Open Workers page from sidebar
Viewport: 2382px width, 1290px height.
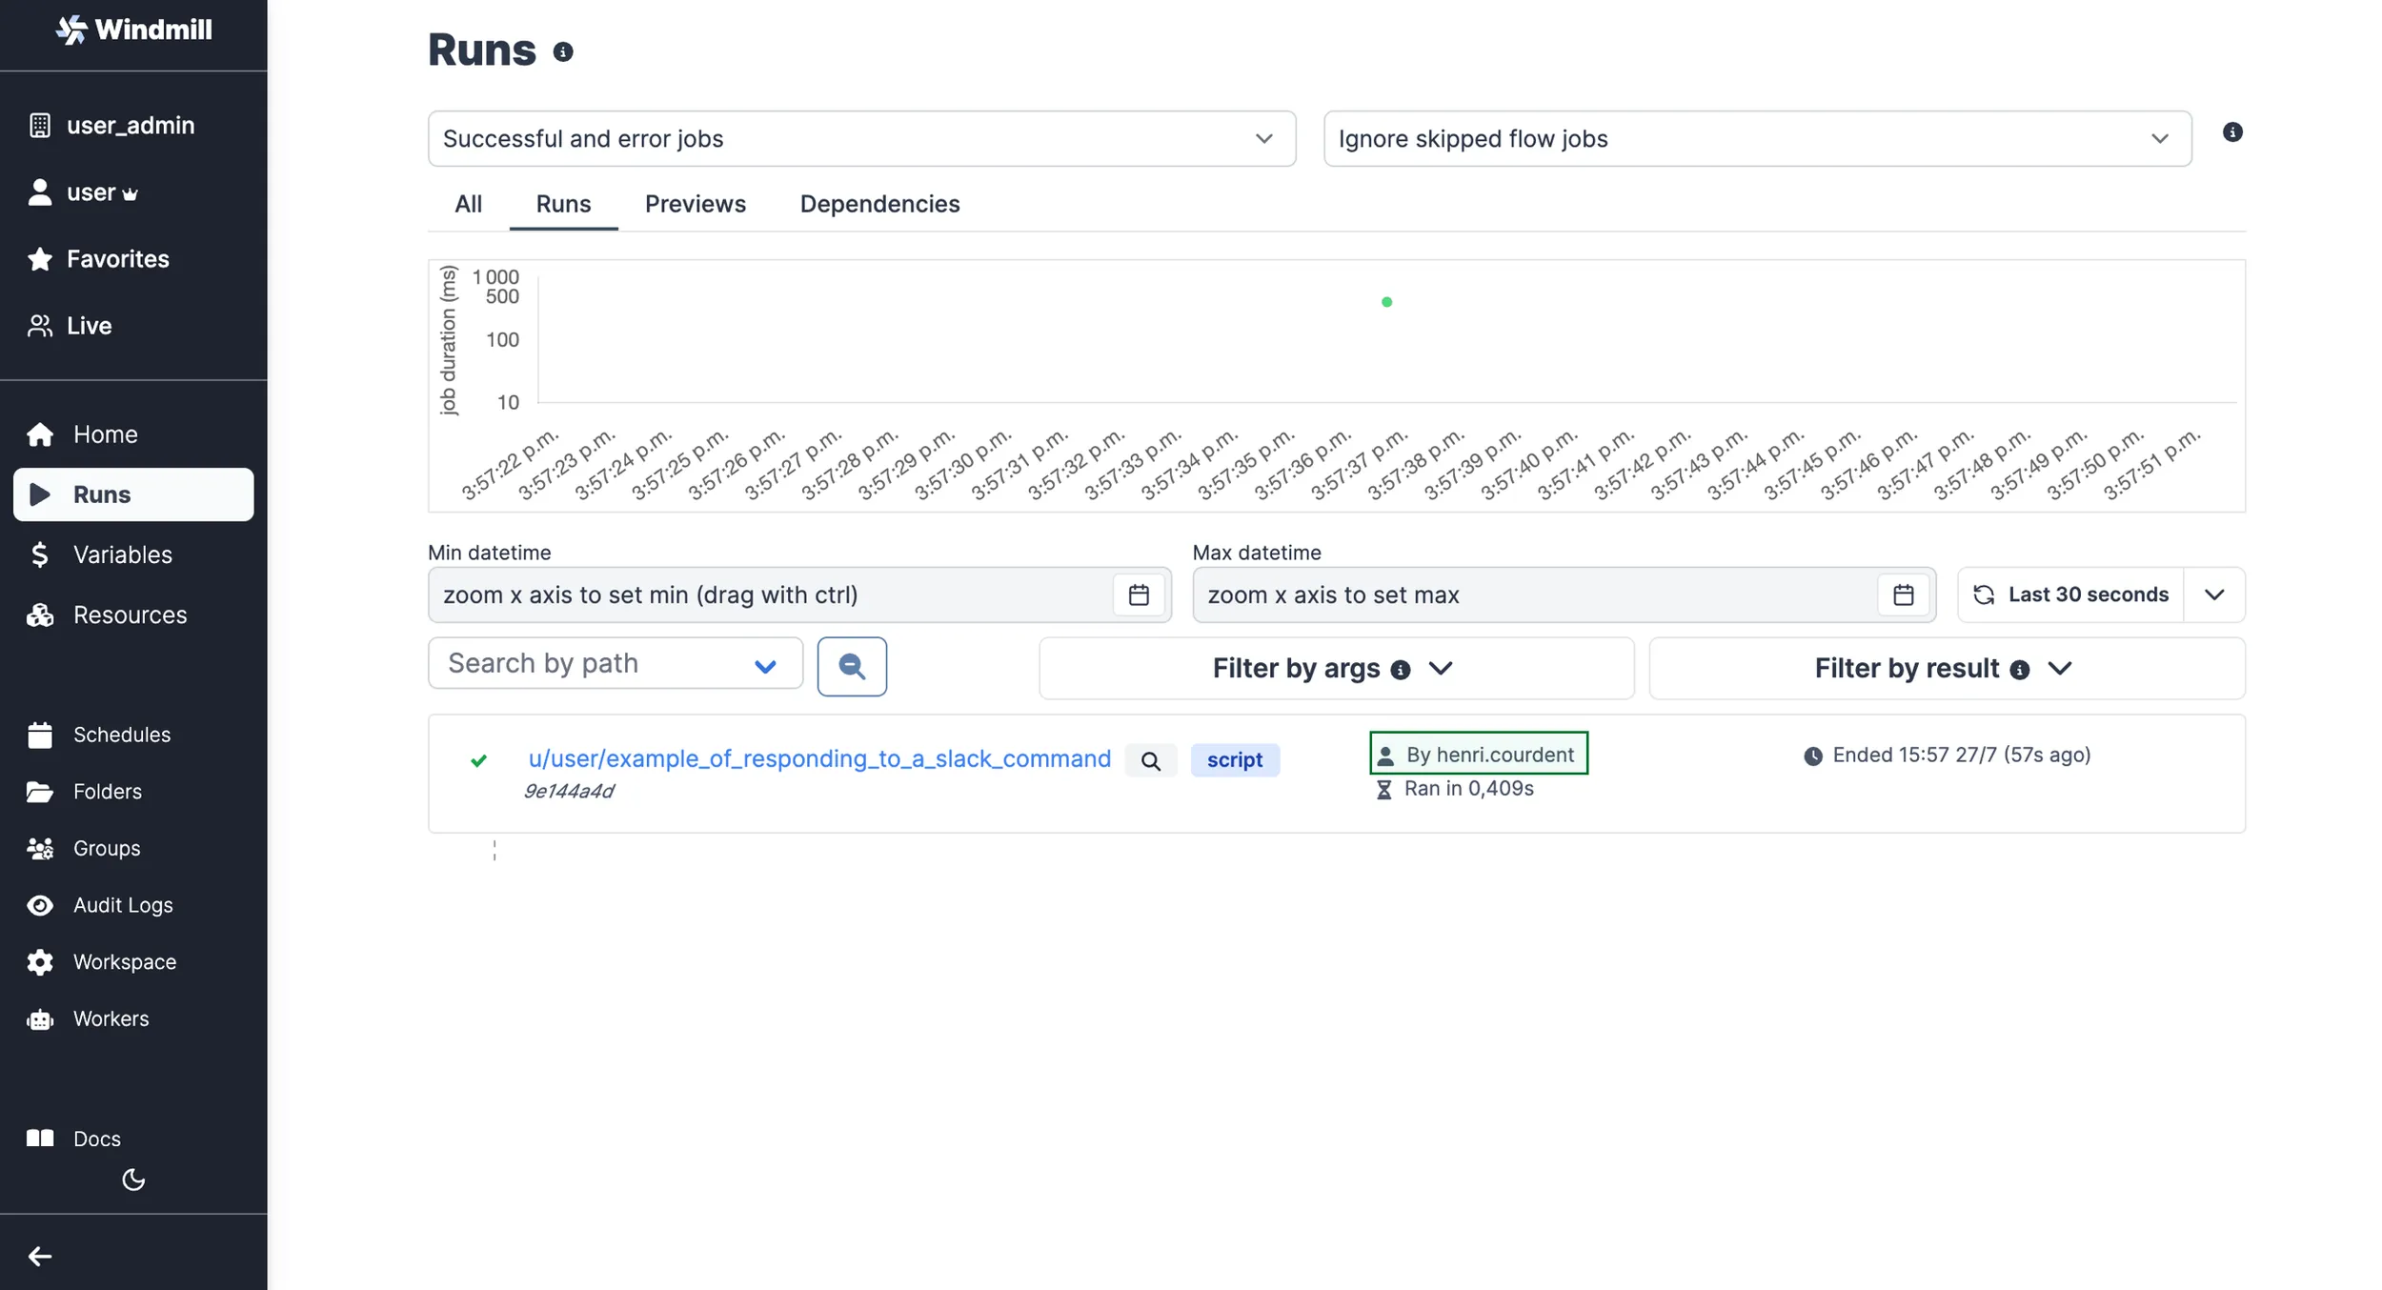[x=111, y=1018]
